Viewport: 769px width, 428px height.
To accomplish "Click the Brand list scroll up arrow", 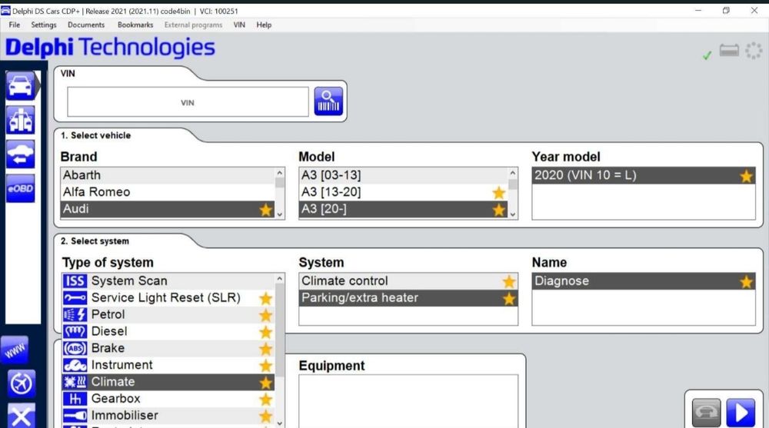I will pyautogui.click(x=280, y=173).
